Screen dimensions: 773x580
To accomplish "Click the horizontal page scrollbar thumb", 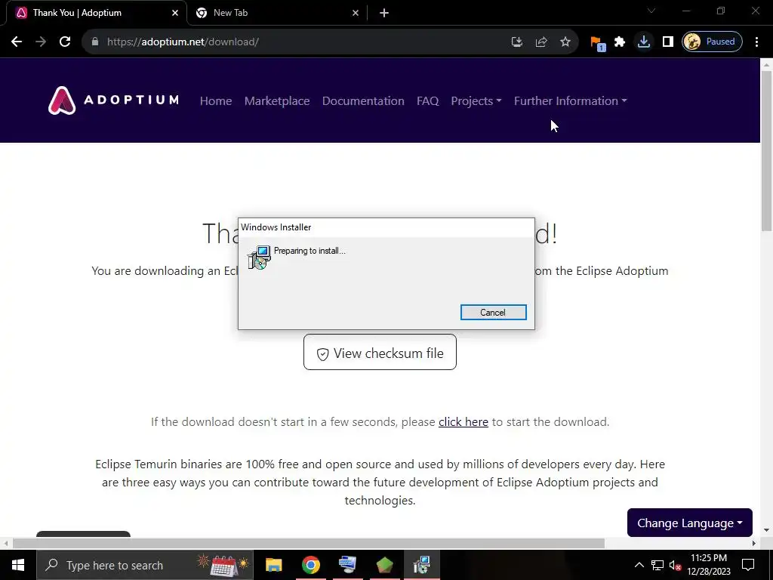I will click(x=309, y=544).
